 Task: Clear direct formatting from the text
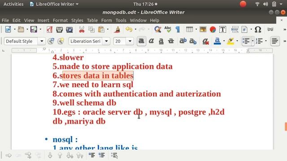point(205,41)
